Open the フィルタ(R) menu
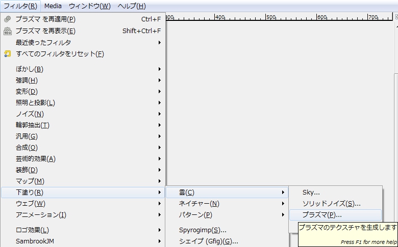 [x=20, y=6]
